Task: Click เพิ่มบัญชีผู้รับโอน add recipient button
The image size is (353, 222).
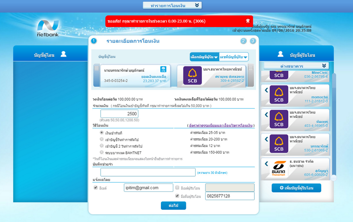Action: tap(296, 188)
